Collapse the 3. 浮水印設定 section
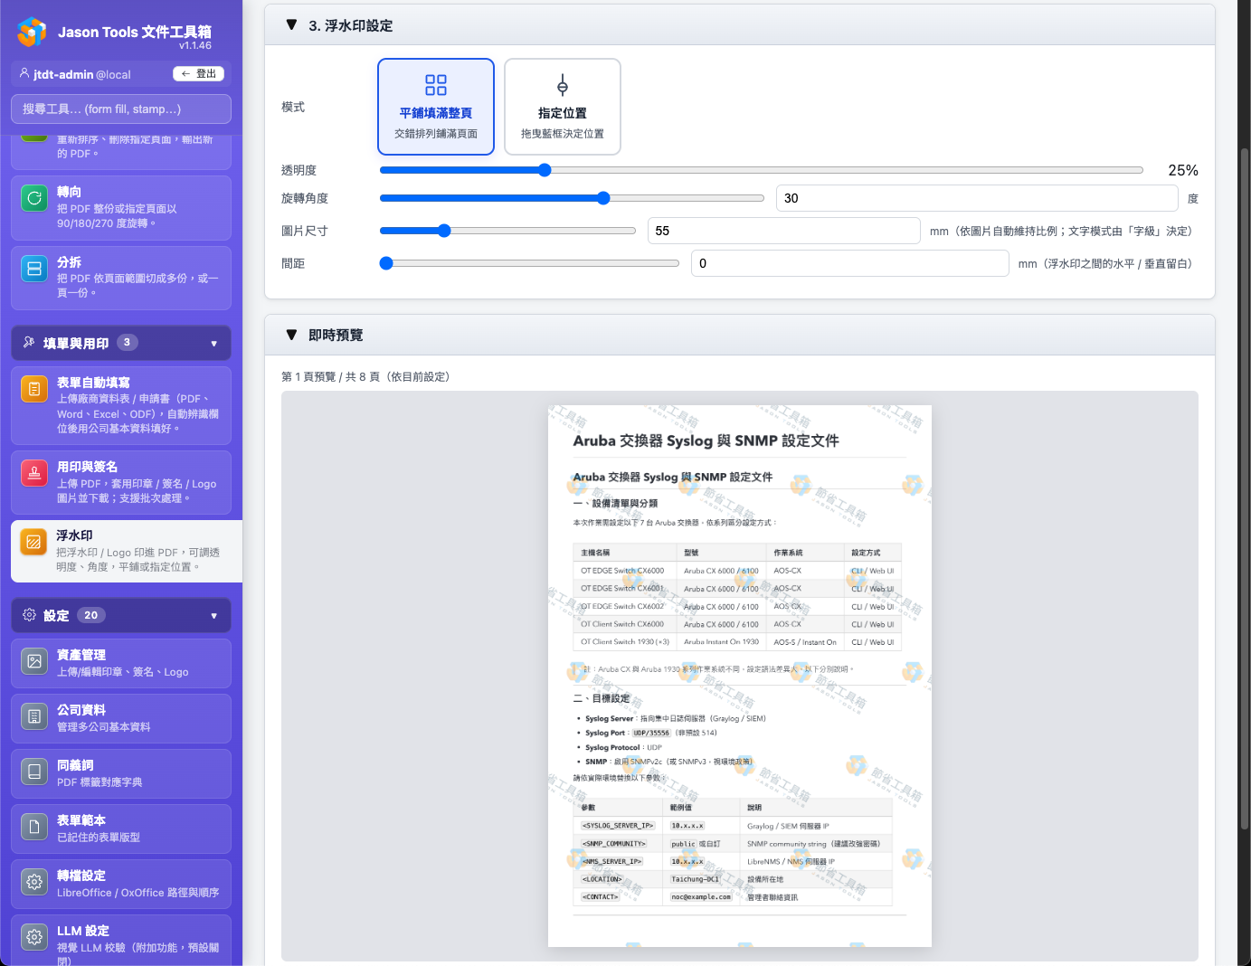Screen dimensions: 1251x966 click(291, 25)
